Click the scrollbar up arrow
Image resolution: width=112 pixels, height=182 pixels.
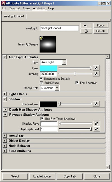tap(108, 57)
